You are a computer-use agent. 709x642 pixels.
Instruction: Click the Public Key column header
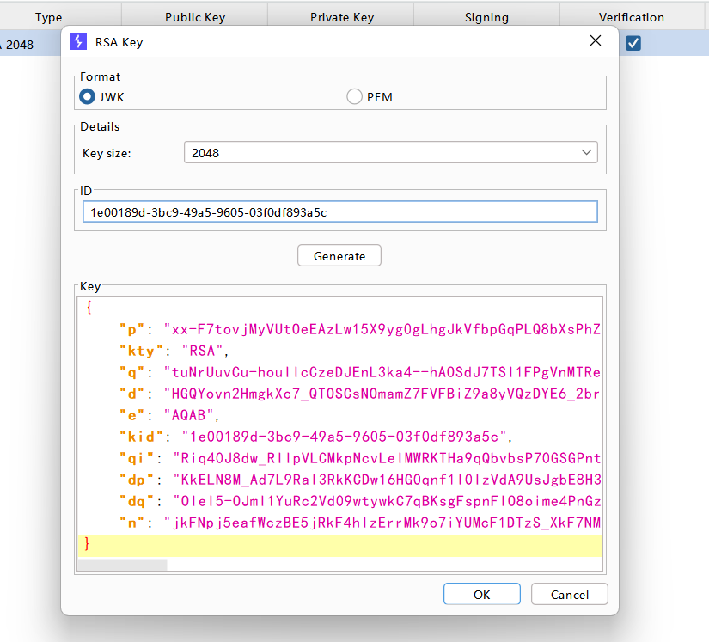(x=194, y=17)
